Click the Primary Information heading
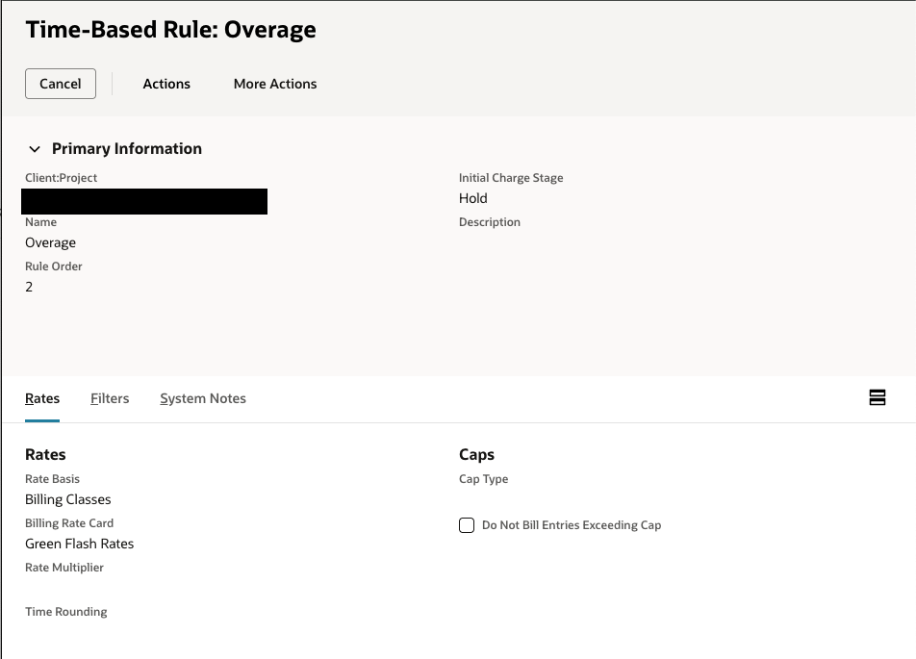The width and height of the screenshot is (916, 659). click(x=127, y=148)
